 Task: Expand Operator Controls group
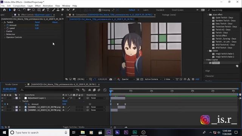5,37
